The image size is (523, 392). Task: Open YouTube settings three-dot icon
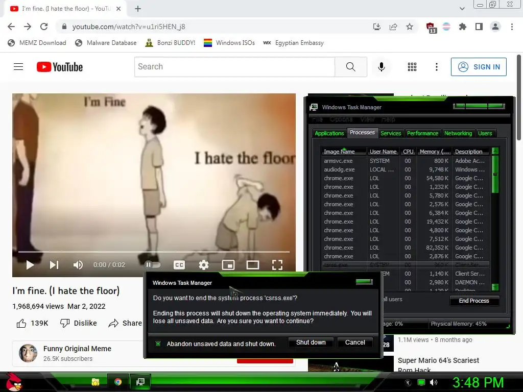pos(436,67)
